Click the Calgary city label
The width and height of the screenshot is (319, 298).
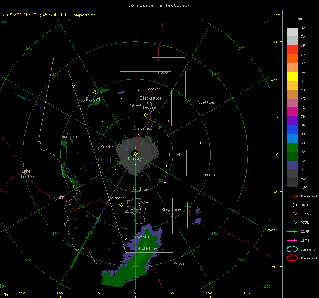[x=138, y=208]
